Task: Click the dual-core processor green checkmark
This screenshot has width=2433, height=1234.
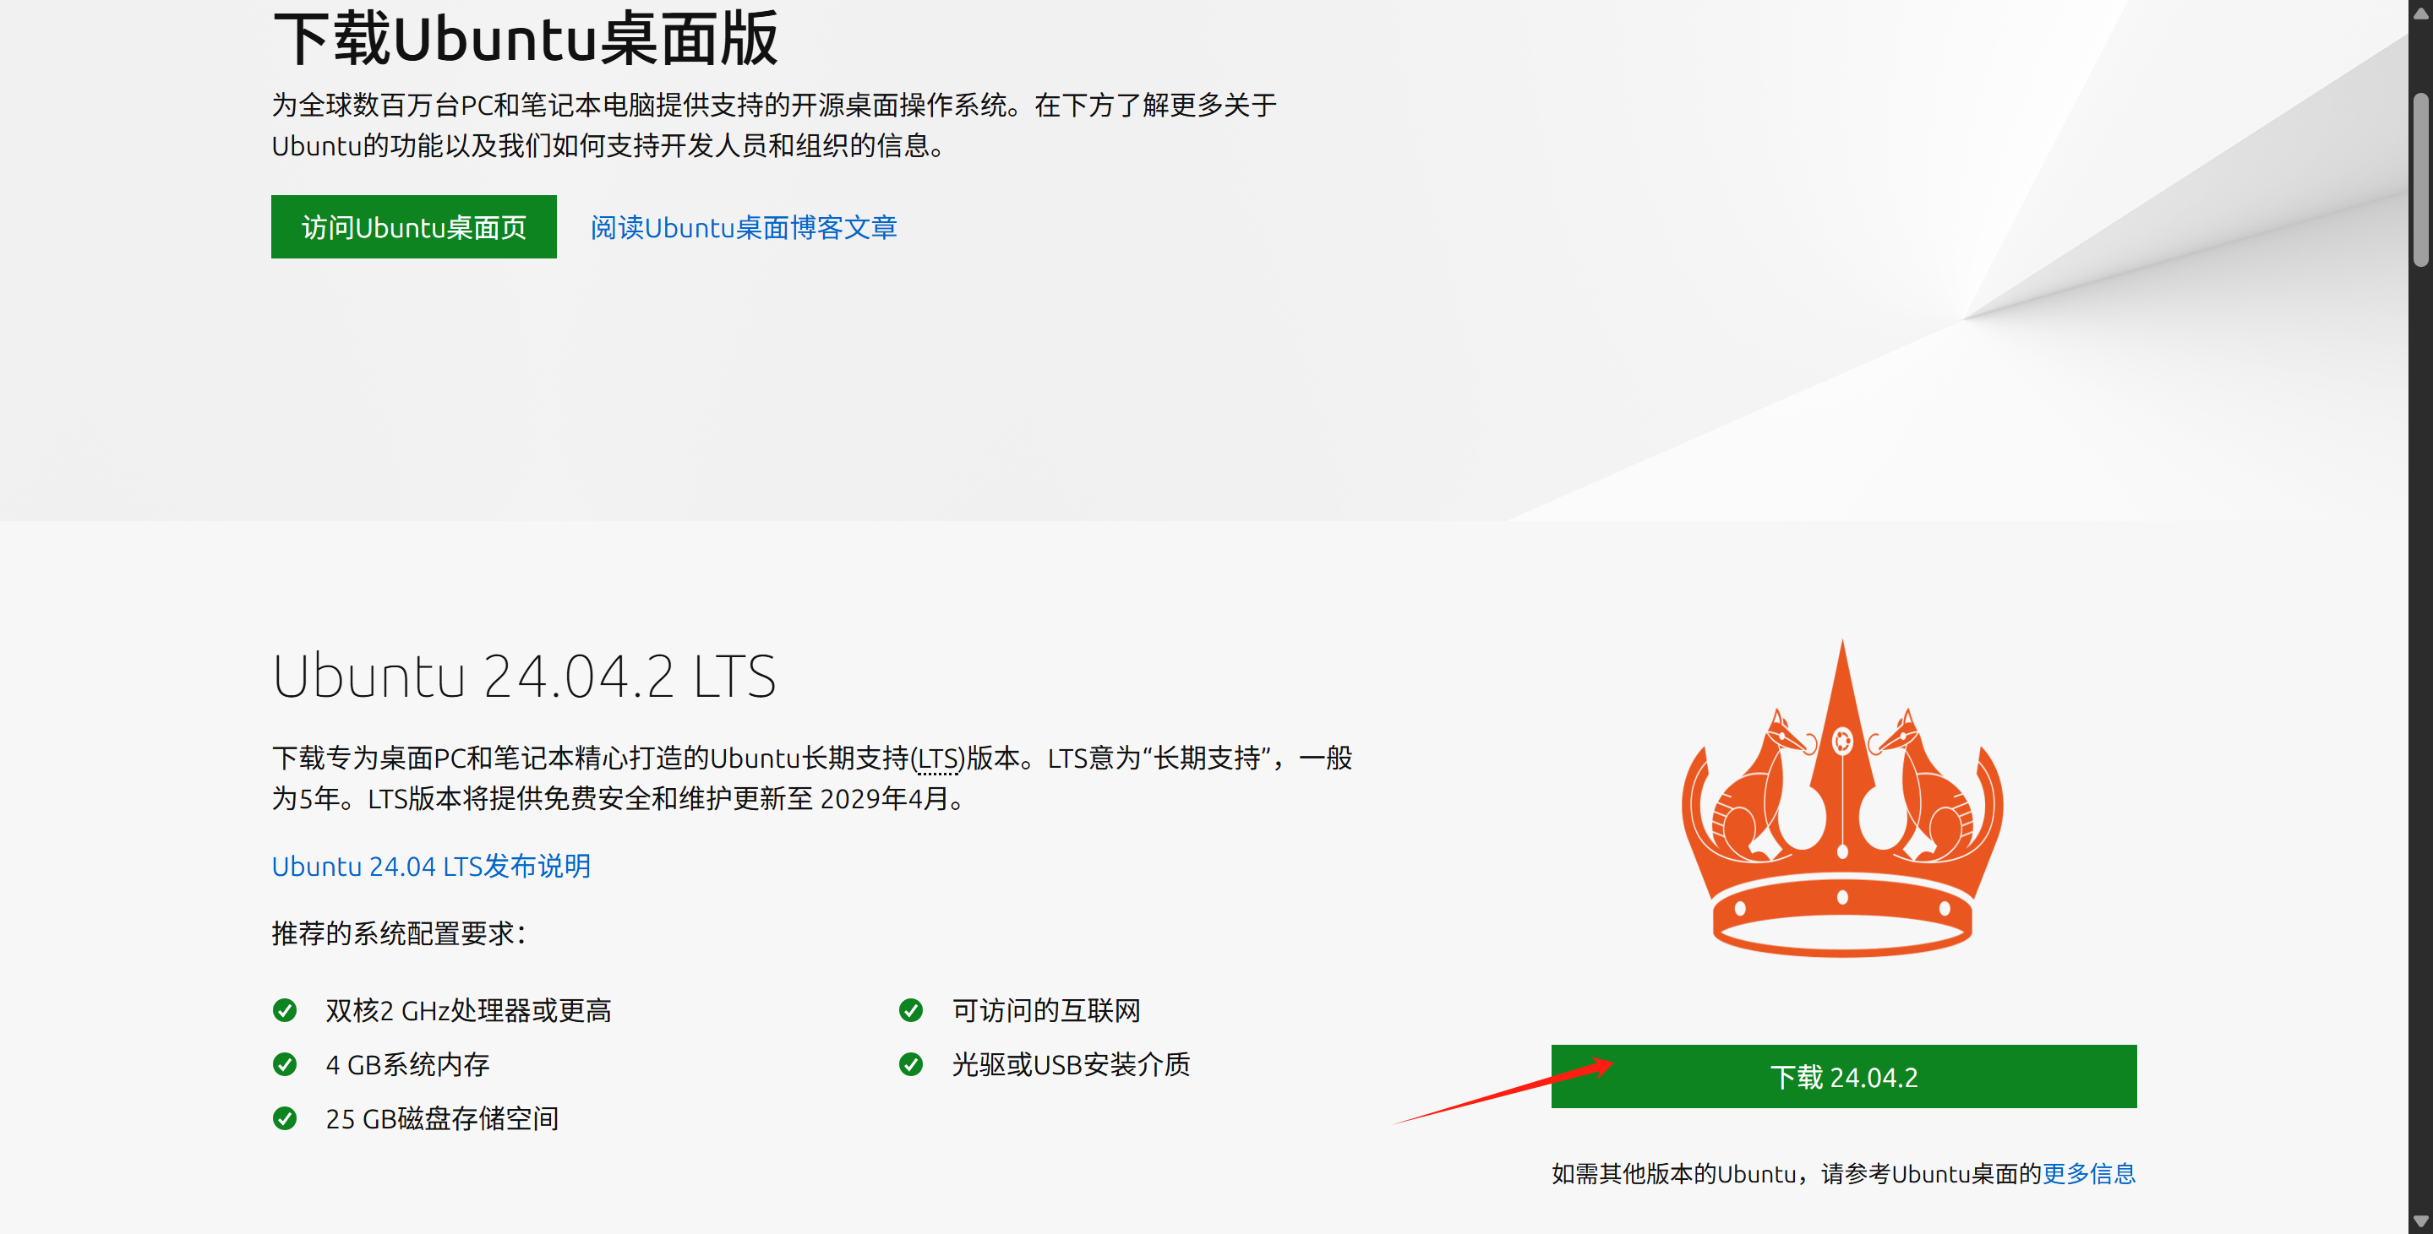Action: coord(284,1010)
